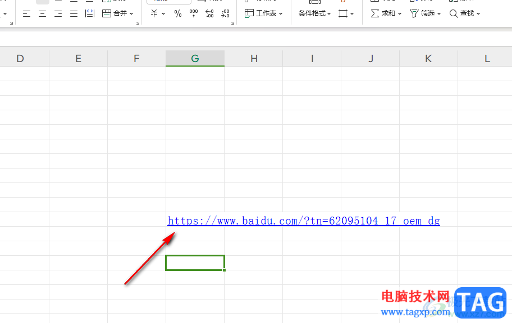Viewport: 512px width, 323px height.
Task: Click the justify alignment icon
Action: pos(74,13)
